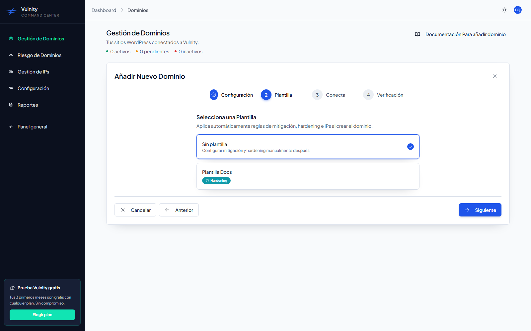Select the Sin plantilla option
This screenshot has width=531, height=331.
(x=308, y=147)
